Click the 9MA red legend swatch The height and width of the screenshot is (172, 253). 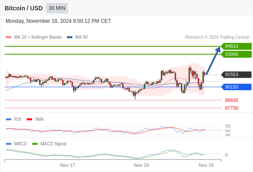tap(29, 120)
